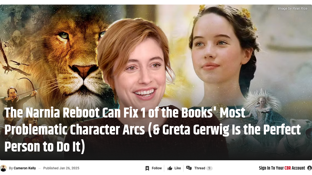The width and height of the screenshot is (312, 175).
Task: Open the Cameron Kelly author link
Action: [25, 168]
